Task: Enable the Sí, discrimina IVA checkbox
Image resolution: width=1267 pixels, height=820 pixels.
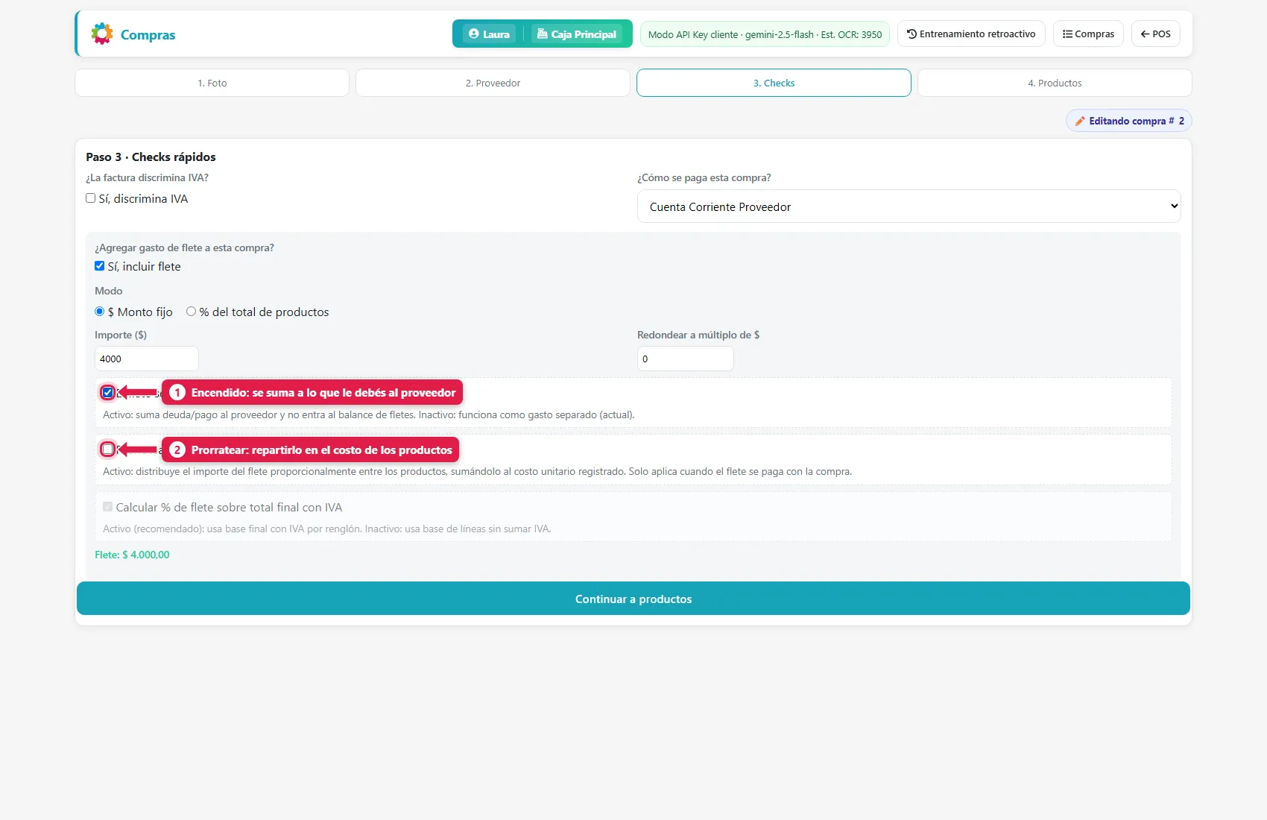Action: pos(90,198)
